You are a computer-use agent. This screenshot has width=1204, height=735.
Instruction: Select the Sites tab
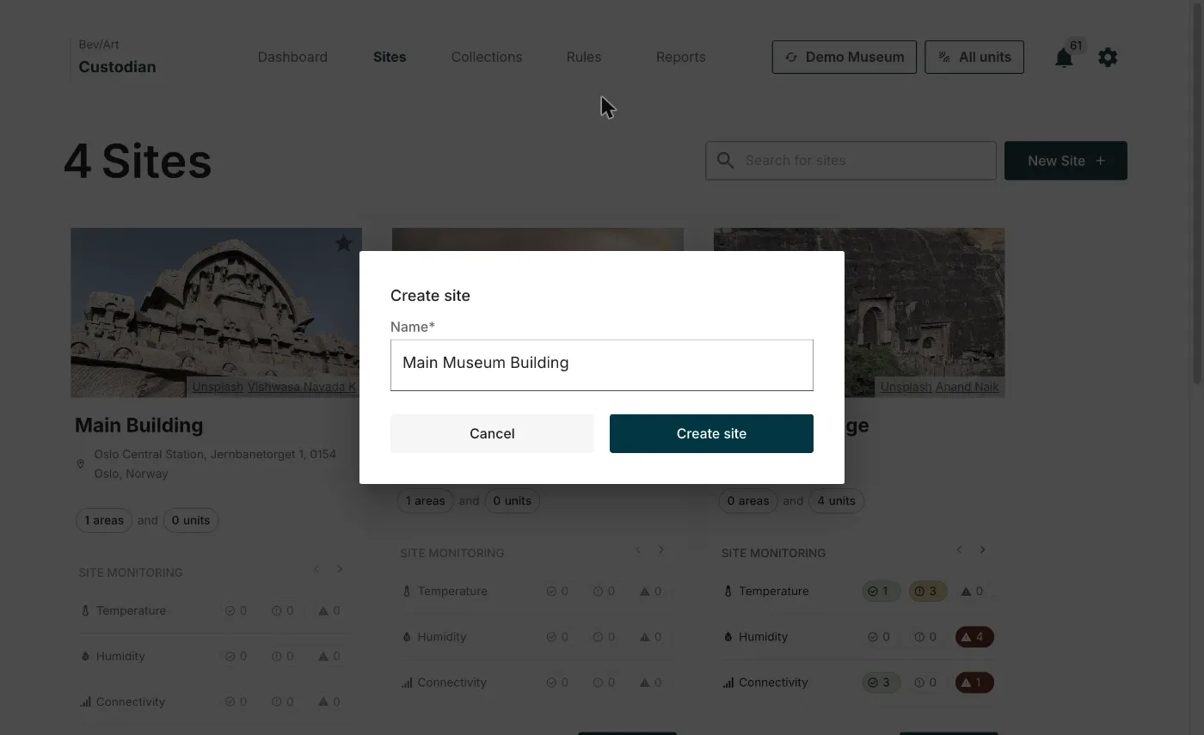pyautogui.click(x=390, y=58)
